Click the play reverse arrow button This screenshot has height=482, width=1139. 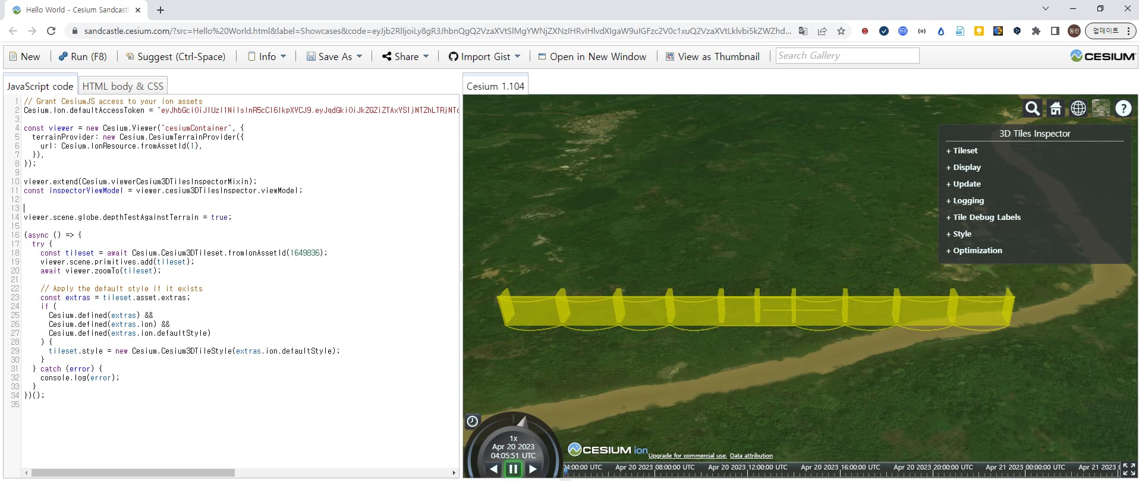494,469
